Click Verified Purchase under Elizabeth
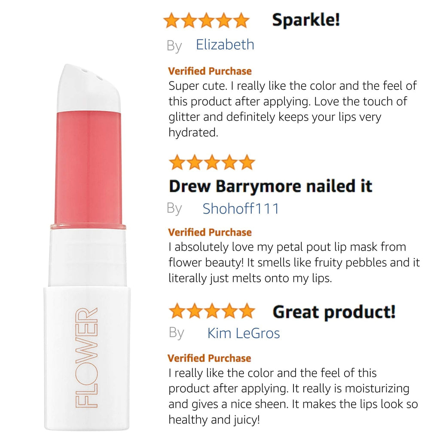The height and width of the screenshot is (440, 440). (x=210, y=71)
